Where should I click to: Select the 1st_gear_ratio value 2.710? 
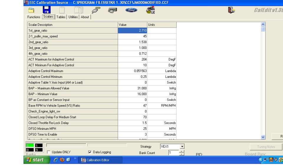pyautogui.click(x=132, y=31)
